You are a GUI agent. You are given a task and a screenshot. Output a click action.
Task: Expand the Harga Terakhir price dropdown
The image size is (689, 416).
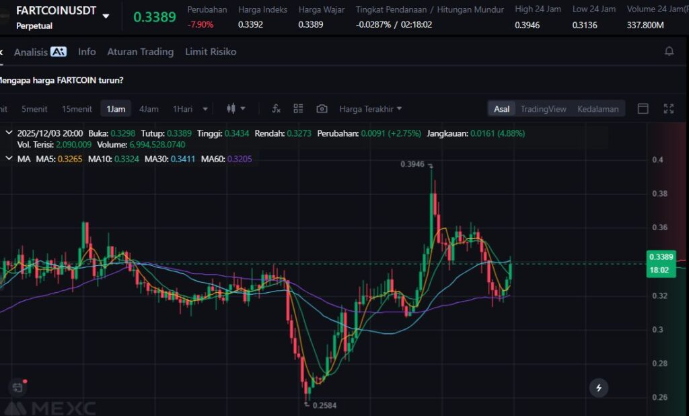[x=371, y=109]
